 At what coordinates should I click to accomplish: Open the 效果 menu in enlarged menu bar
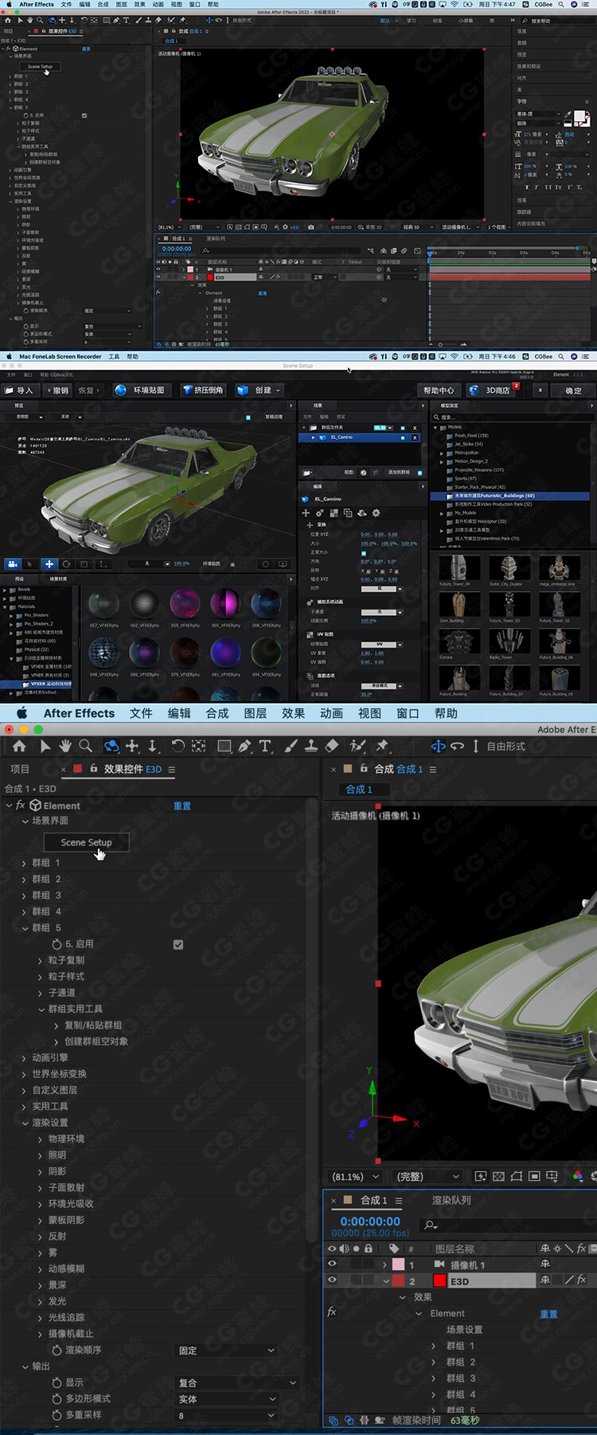293,713
